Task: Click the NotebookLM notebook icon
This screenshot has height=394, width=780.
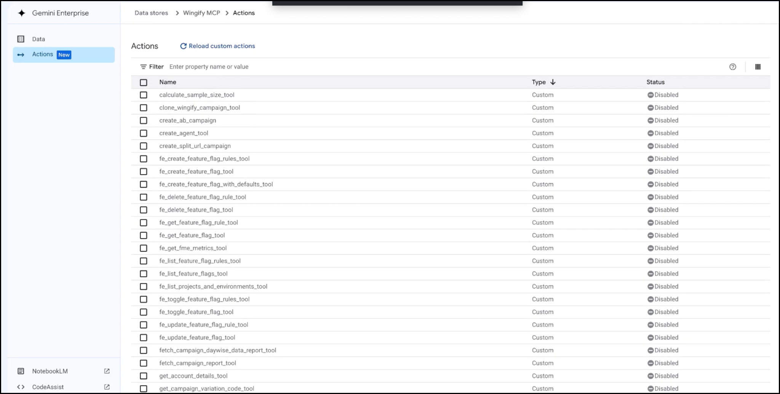Action: click(21, 371)
